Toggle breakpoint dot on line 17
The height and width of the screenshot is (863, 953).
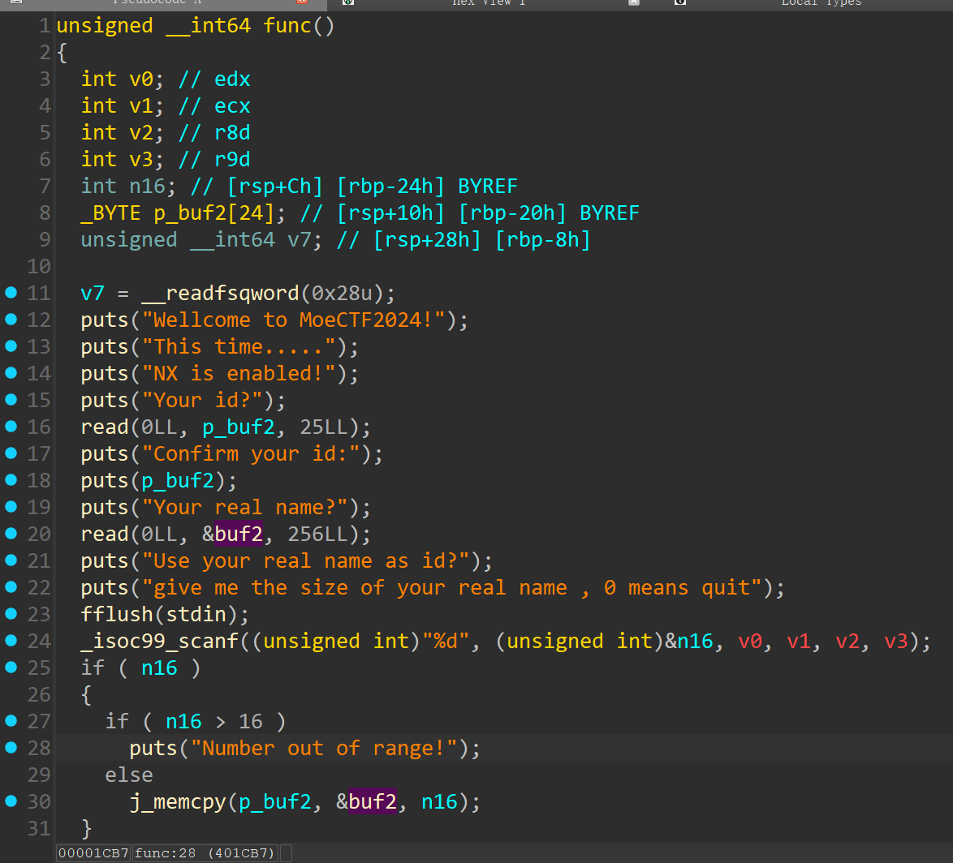11,453
